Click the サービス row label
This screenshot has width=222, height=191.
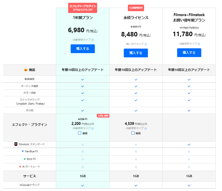coord(30,176)
